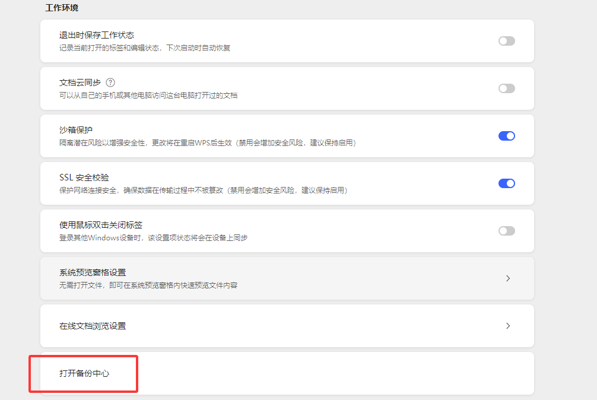Expand 在线文档浏览设置 using its chevron
This screenshot has height=400, width=597.
(507, 326)
